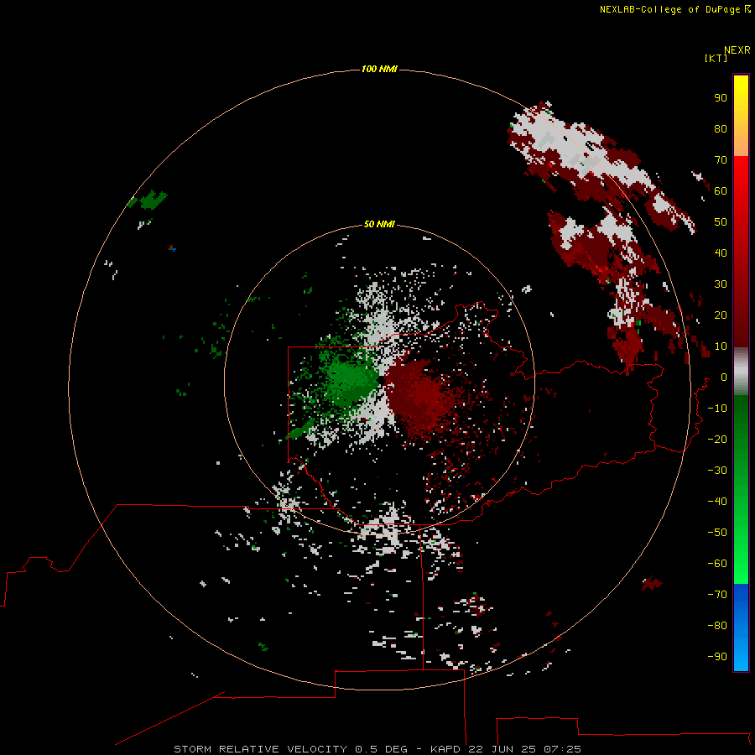
Task: Click the 80 value on velocity scale
Action: tap(721, 128)
